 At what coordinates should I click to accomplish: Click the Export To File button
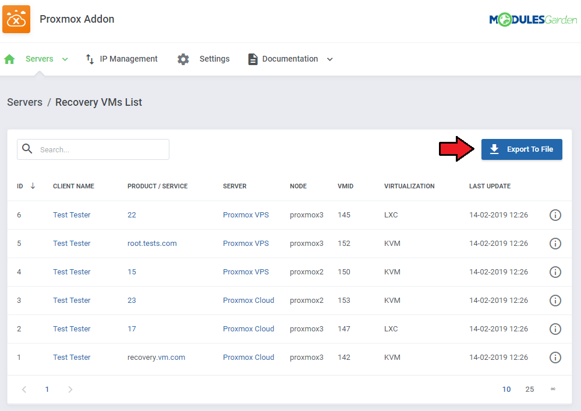522,149
